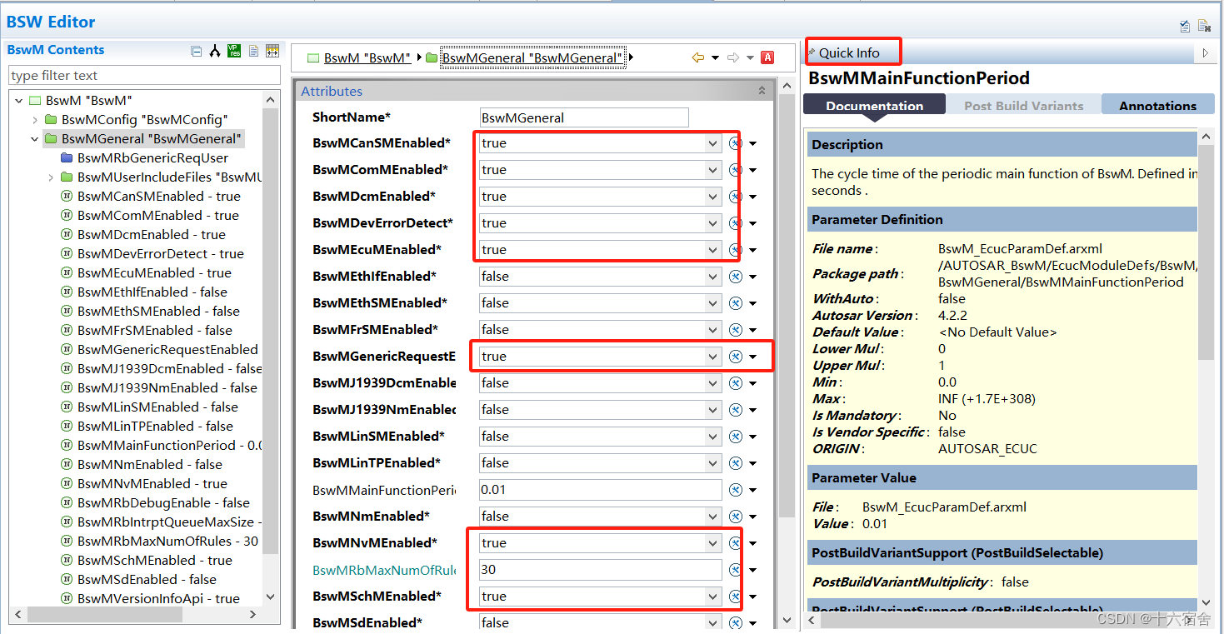Image resolution: width=1224 pixels, height=634 pixels.
Task: Click the BswM Contents horizontal scrollbar
Action: [x=104, y=615]
